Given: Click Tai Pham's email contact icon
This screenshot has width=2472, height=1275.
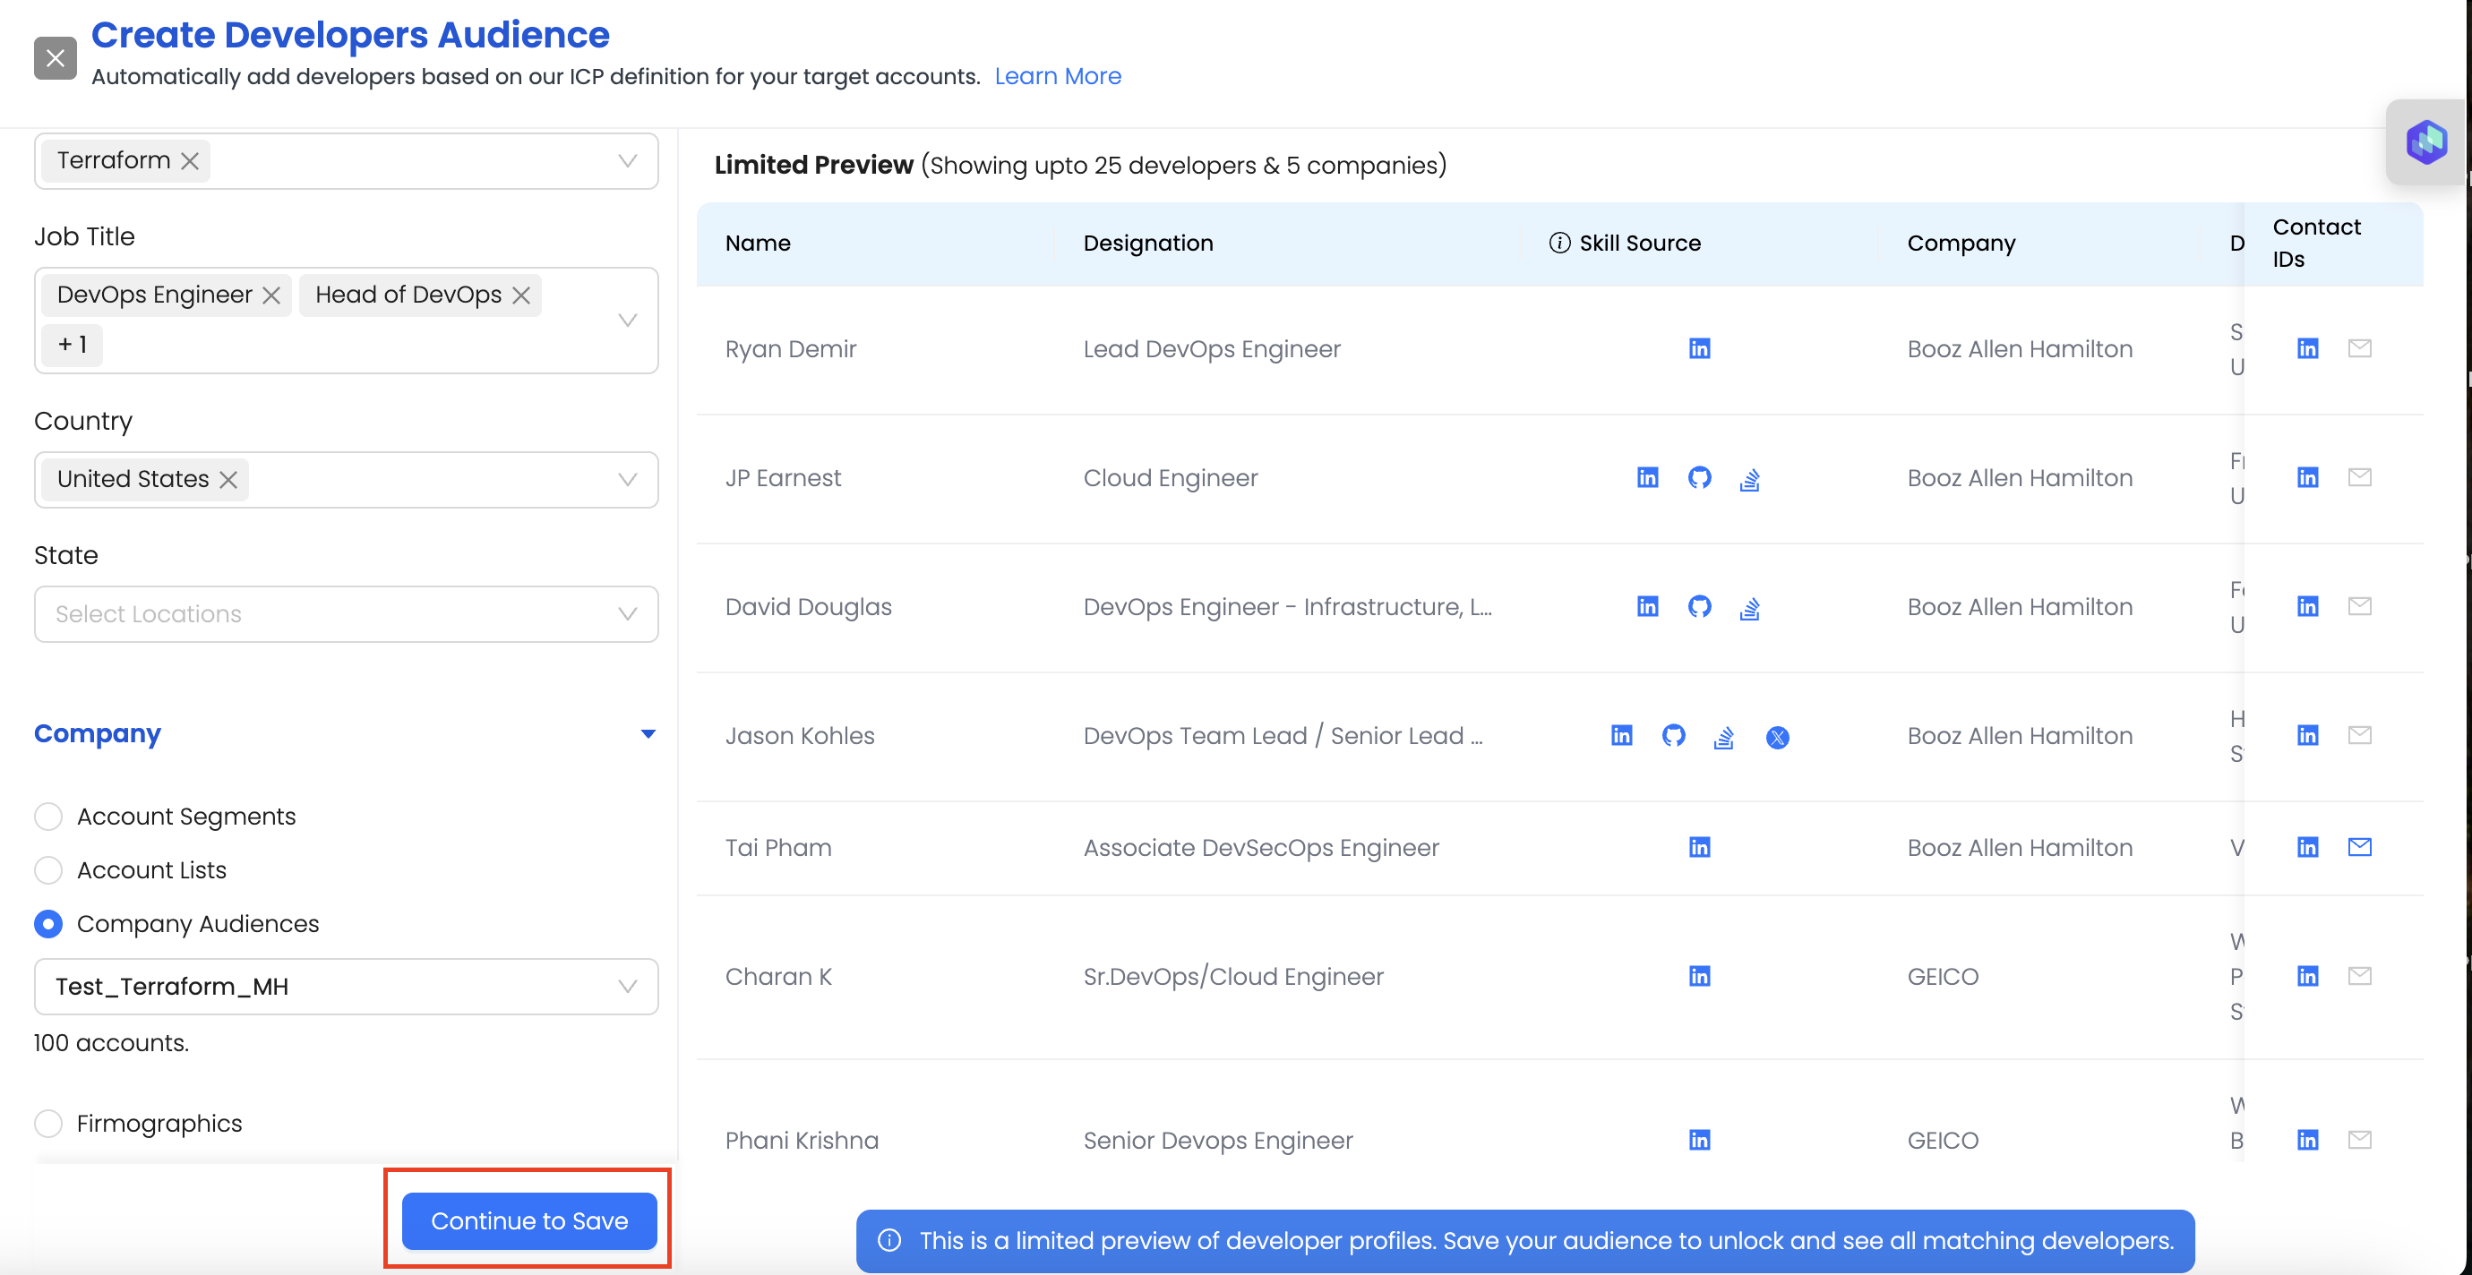Looking at the screenshot, I should (2359, 847).
